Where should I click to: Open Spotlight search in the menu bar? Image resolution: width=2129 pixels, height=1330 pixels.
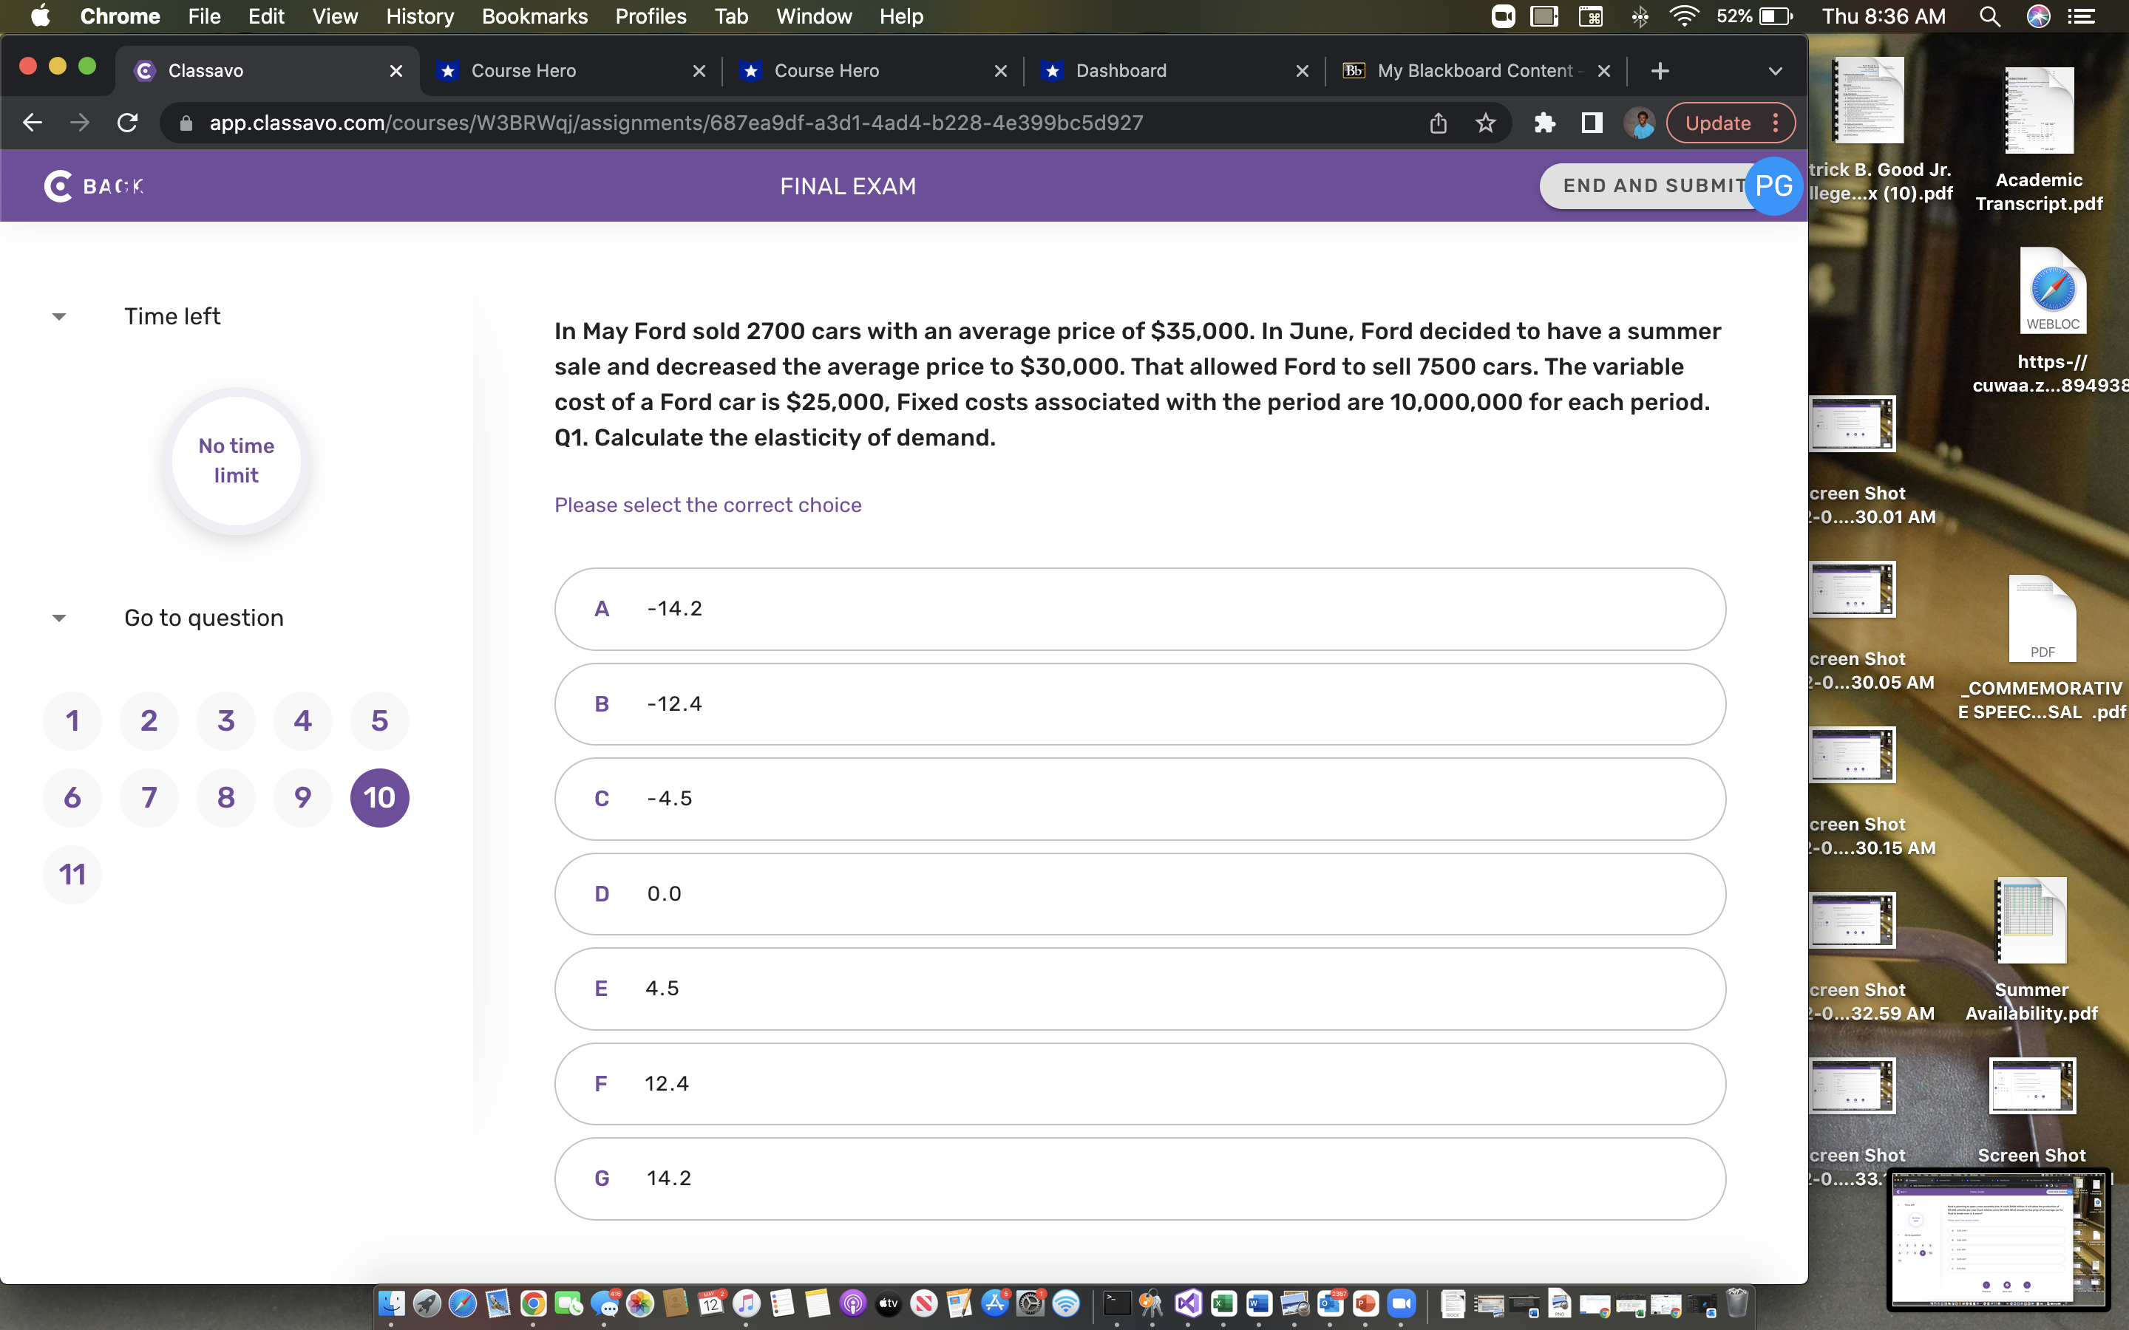click(1990, 17)
